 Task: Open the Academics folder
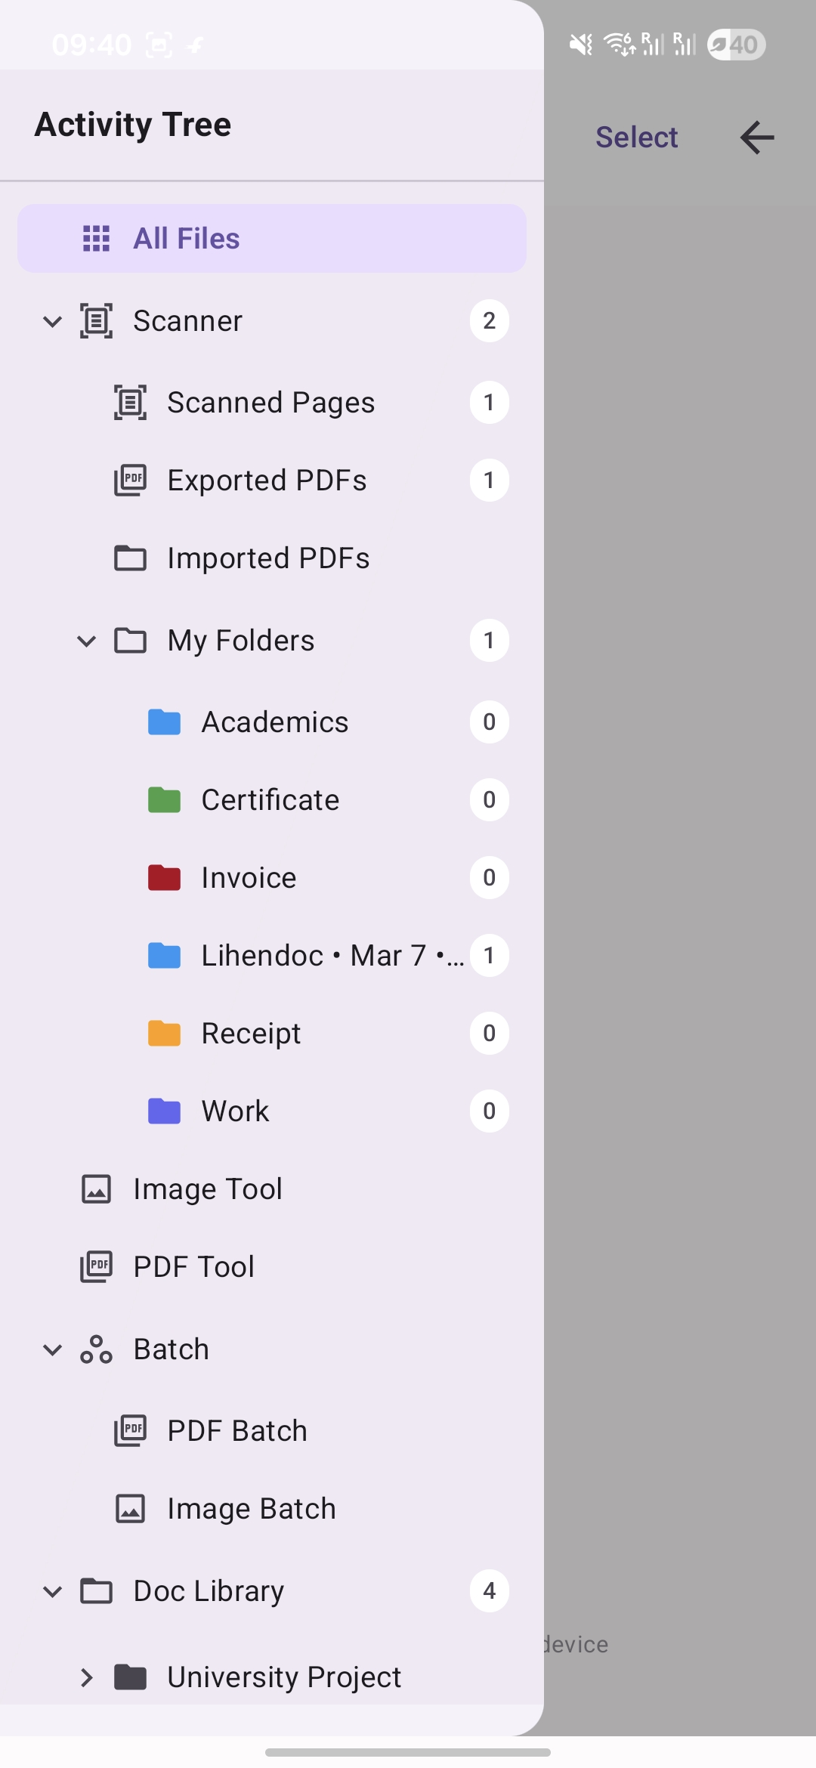coord(274,722)
